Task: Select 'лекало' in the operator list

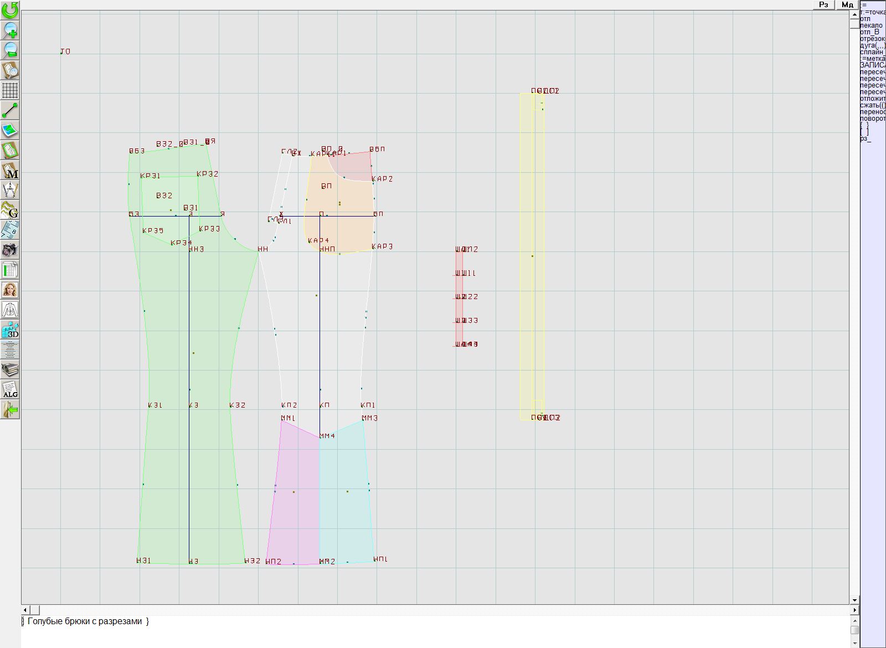Action: (x=871, y=25)
